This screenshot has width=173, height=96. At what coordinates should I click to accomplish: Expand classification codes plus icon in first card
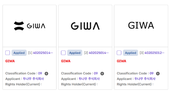click(46, 73)
